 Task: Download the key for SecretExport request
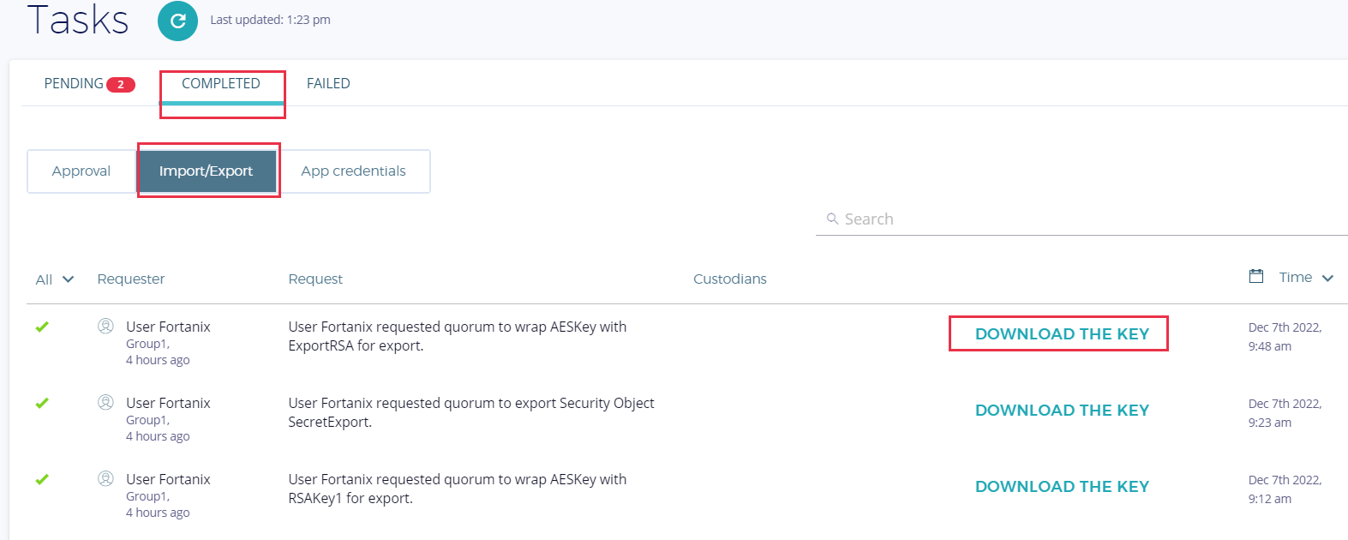(x=1062, y=411)
